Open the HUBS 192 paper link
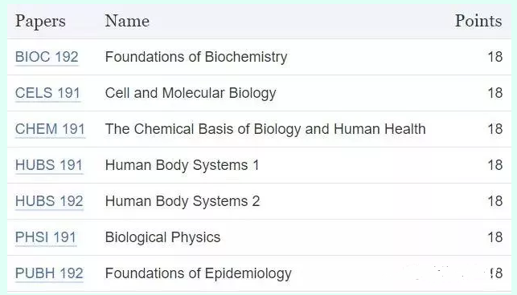Screen dimensions: 517x295 [49, 201]
